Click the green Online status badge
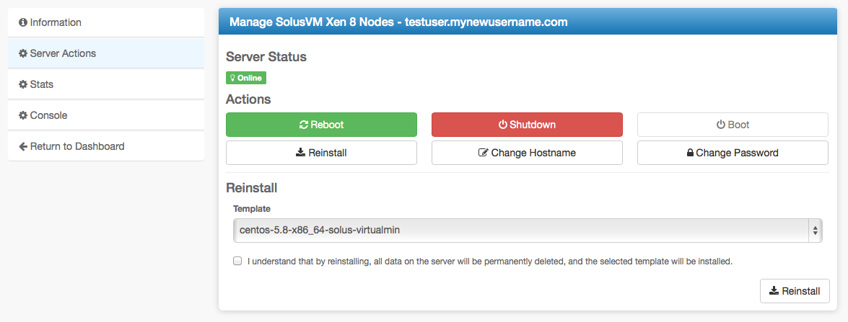Viewport: 848px width, 322px height. [246, 78]
